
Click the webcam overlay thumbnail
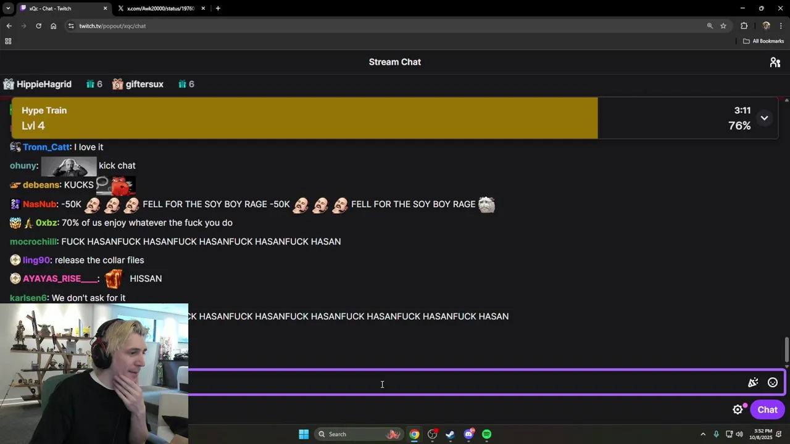point(94,373)
